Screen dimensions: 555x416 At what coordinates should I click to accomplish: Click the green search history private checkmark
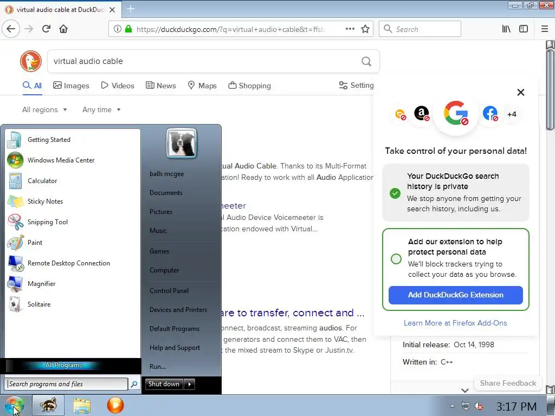click(395, 193)
